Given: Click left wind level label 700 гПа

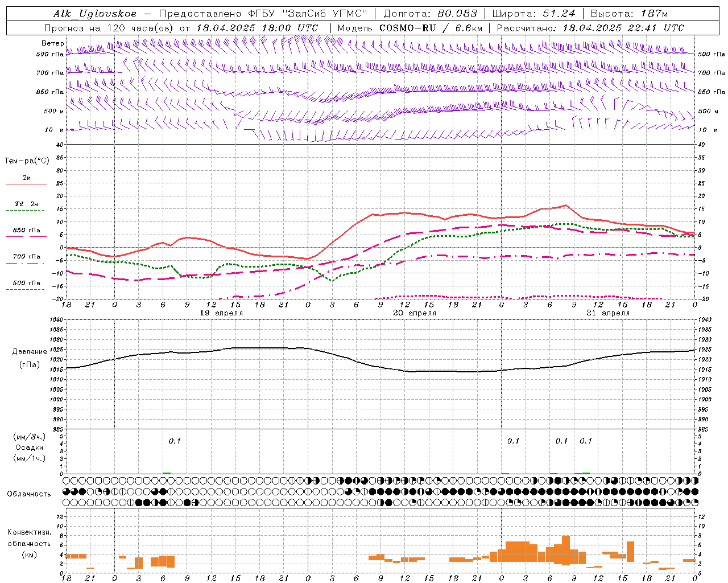Looking at the screenshot, I should coord(50,73).
